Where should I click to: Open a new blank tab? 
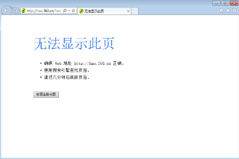coord(135,11)
